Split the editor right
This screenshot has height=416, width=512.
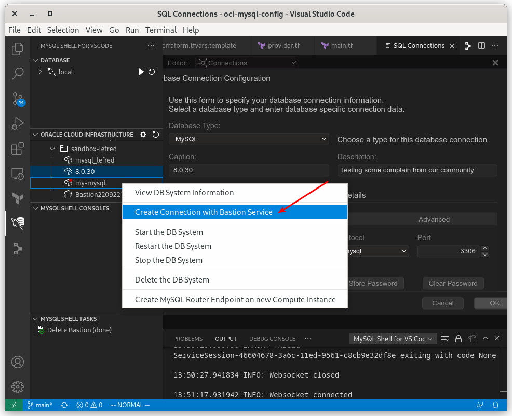click(481, 46)
